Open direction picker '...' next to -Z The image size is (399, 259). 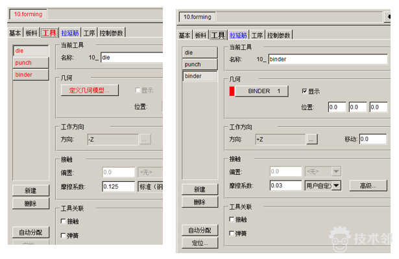pos(145,139)
